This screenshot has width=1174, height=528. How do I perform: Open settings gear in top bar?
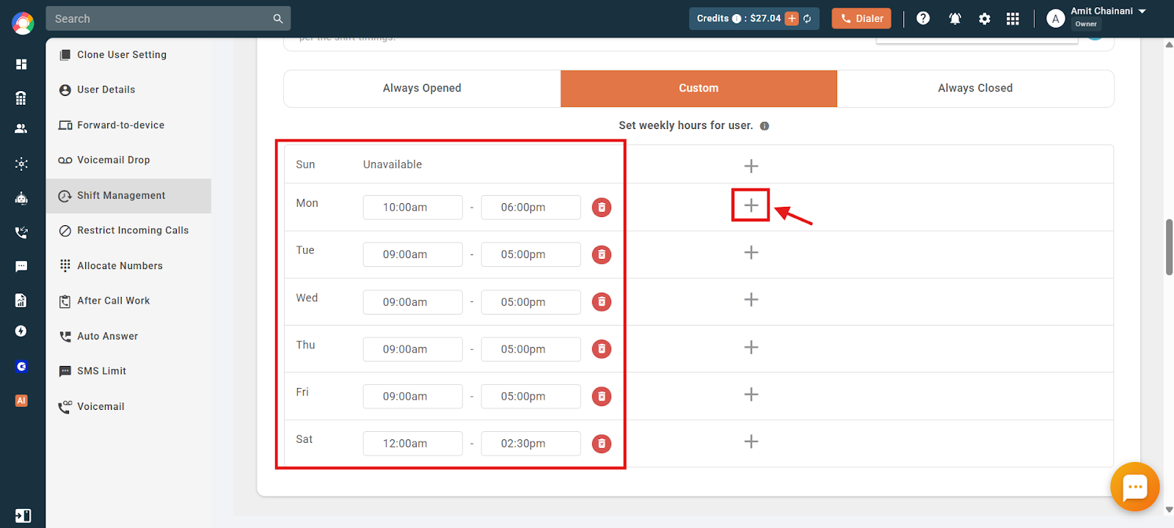pos(985,19)
